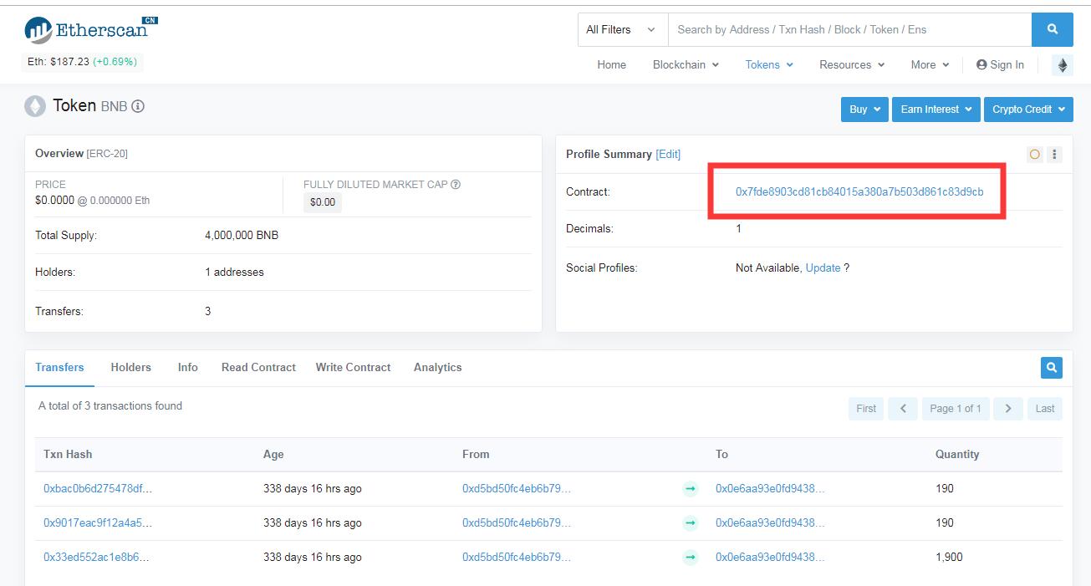
Task: Expand the More menu
Action: (930, 64)
